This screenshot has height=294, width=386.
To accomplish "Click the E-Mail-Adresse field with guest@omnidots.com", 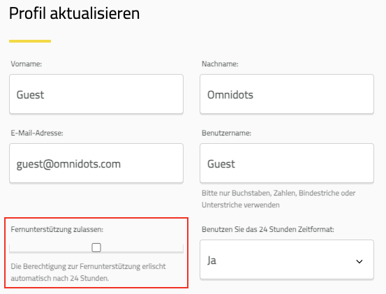I will pyautogui.click(x=96, y=163).
